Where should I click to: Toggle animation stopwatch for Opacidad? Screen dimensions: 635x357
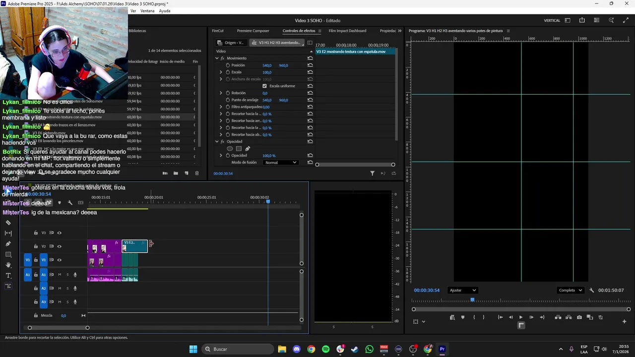(228, 155)
